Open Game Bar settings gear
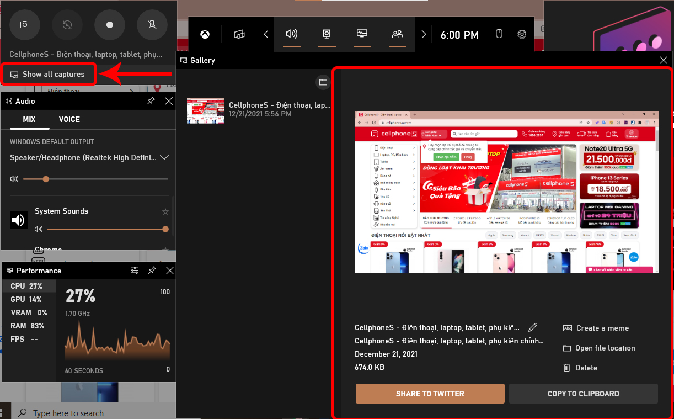Viewport: 674px width, 419px height. coord(522,34)
